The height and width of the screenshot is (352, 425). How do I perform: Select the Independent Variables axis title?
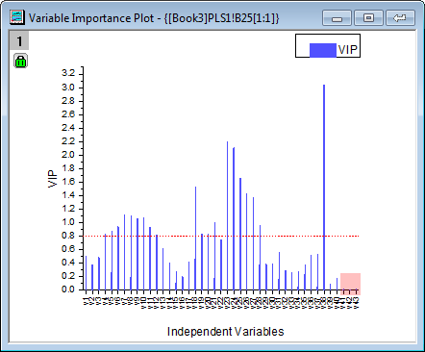click(x=226, y=332)
